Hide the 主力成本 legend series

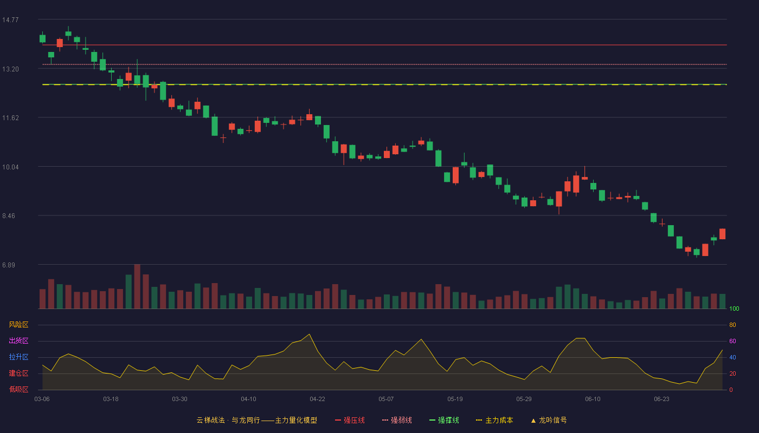pyautogui.click(x=494, y=420)
